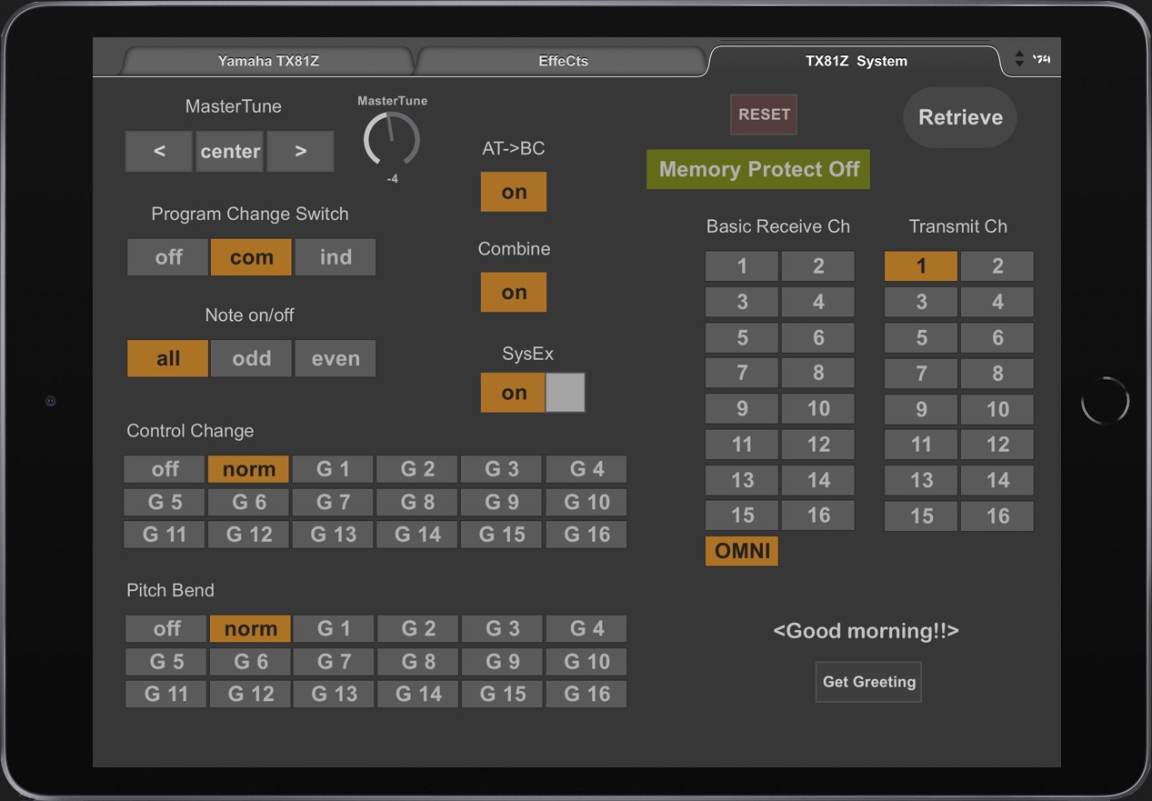
Task: Click the Get Greeting button
Action: point(868,682)
